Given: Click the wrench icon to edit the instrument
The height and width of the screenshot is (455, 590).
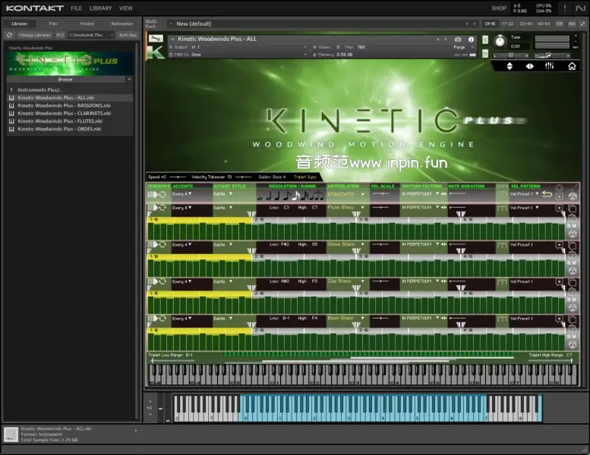Looking at the screenshot, I should [x=156, y=39].
